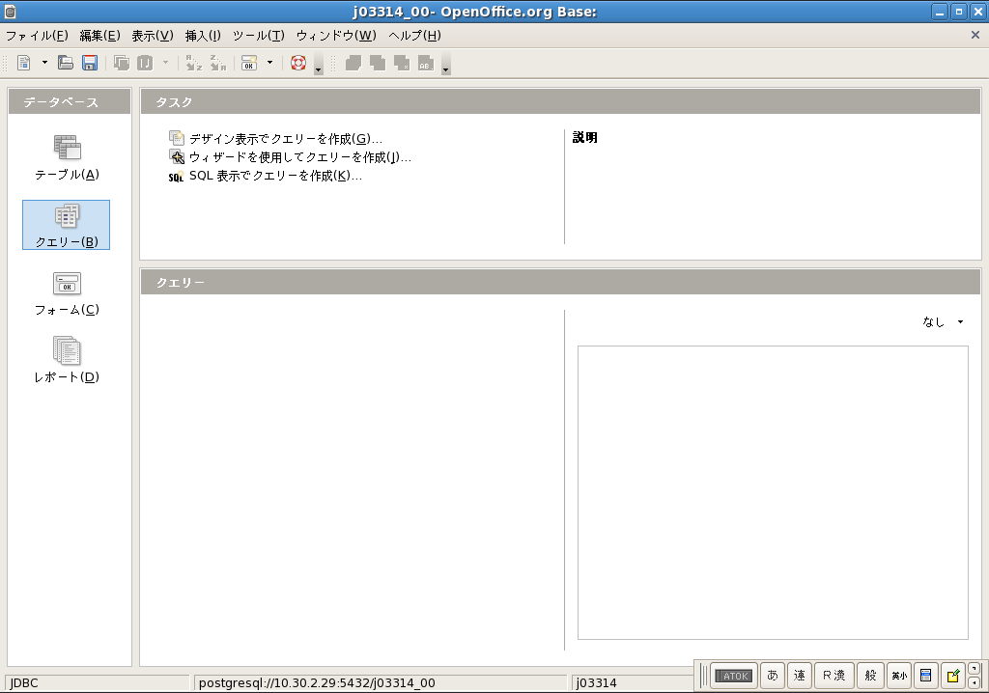
Task: Click the ATOK logo button
Action: tap(733, 676)
